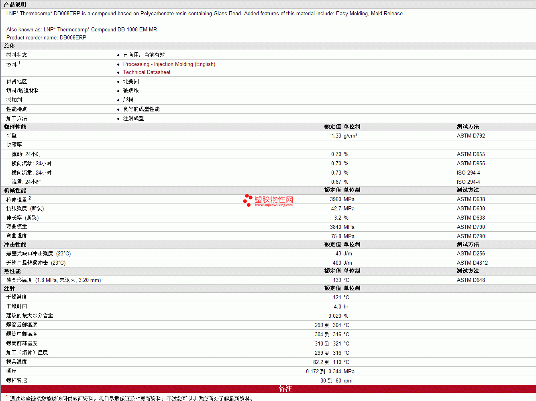The height and width of the screenshot is (401, 536).
Task: Select the 42.7 tensile strength value
Action: [336, 209]
